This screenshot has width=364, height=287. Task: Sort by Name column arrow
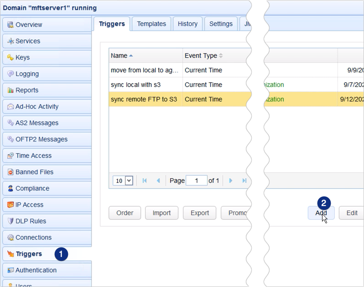131,56
